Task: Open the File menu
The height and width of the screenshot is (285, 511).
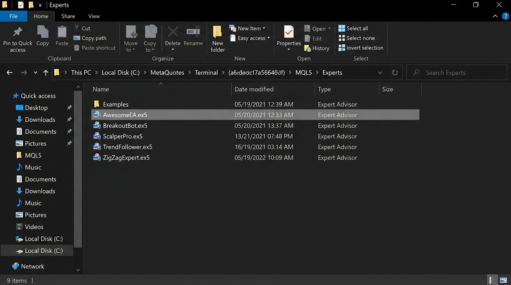Action: click(x=13, y=16)
